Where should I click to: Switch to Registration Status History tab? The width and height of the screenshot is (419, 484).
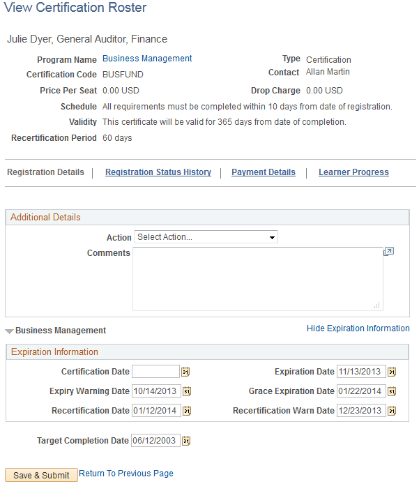click(158, 172)
